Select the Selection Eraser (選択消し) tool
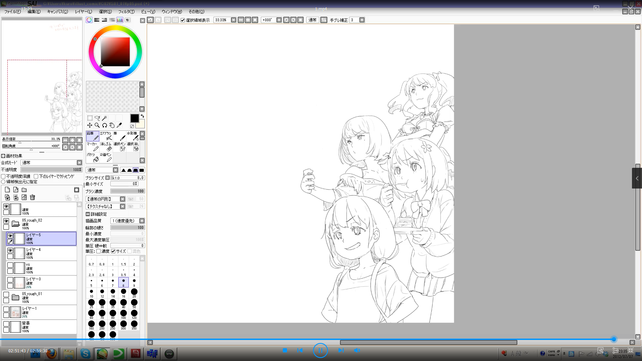642x361 pixels. click(x=133, y=147)
